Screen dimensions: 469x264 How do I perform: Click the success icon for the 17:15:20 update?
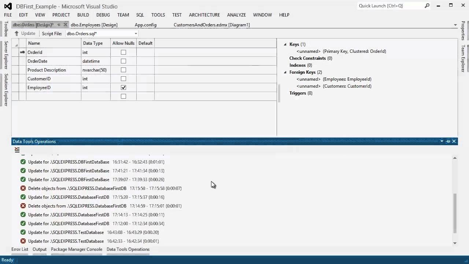23,197
